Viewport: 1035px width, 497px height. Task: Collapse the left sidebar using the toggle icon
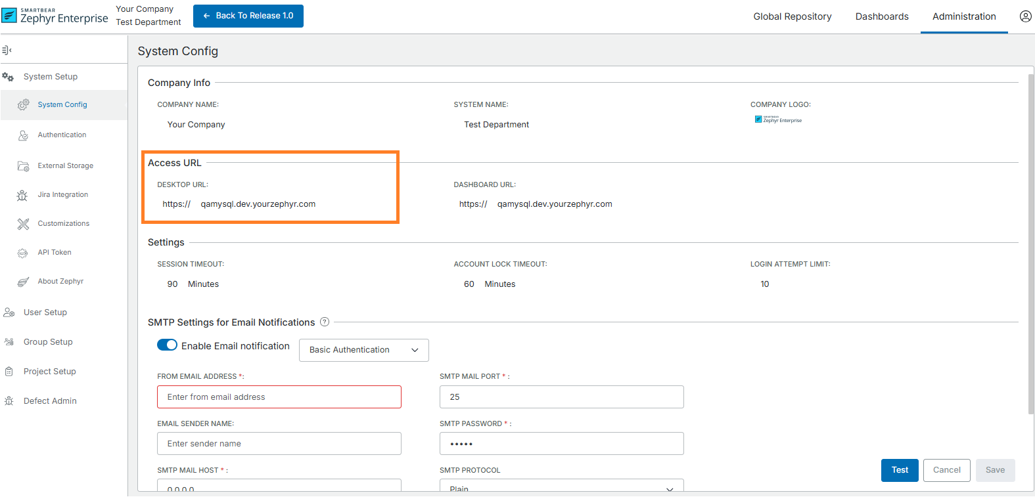[7, 50]
